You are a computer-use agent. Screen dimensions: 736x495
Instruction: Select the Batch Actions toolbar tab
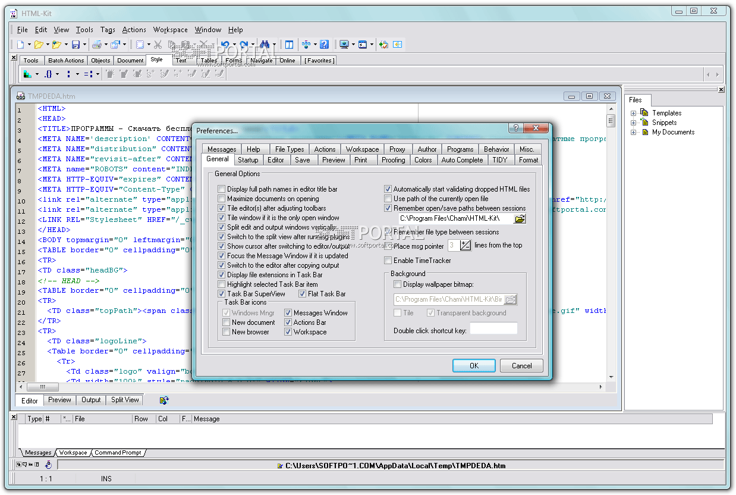pos(66,60)
